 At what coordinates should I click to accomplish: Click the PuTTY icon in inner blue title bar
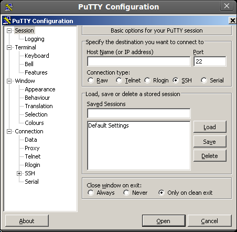click(7, 20)
